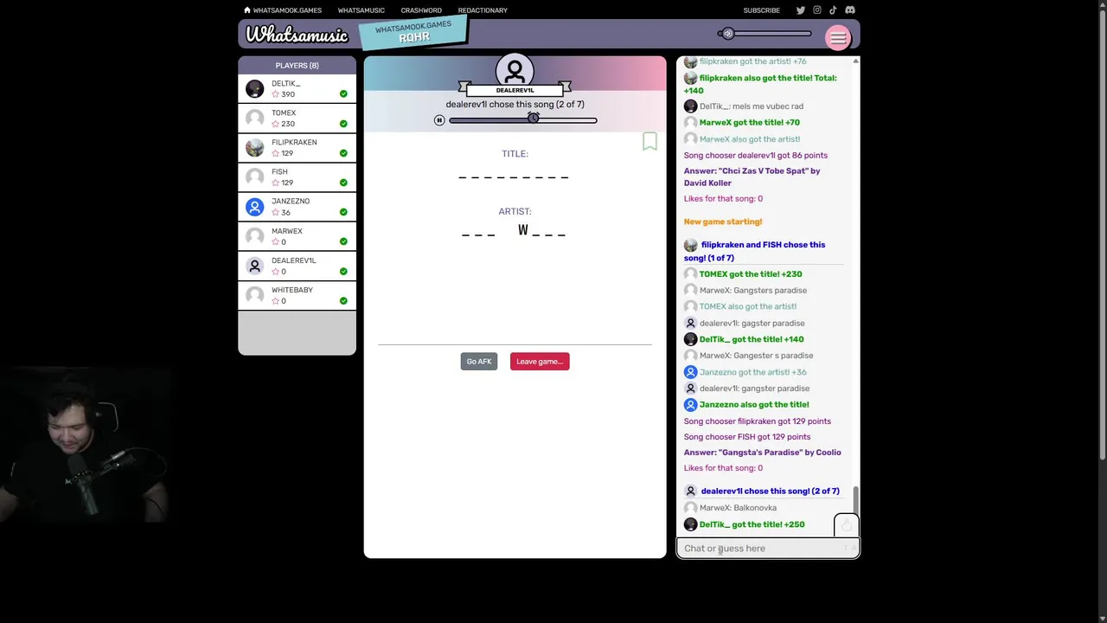Viewport: 1107px width, 623px height.
Task: Open the Instagram social link
Action: point(816,10)
